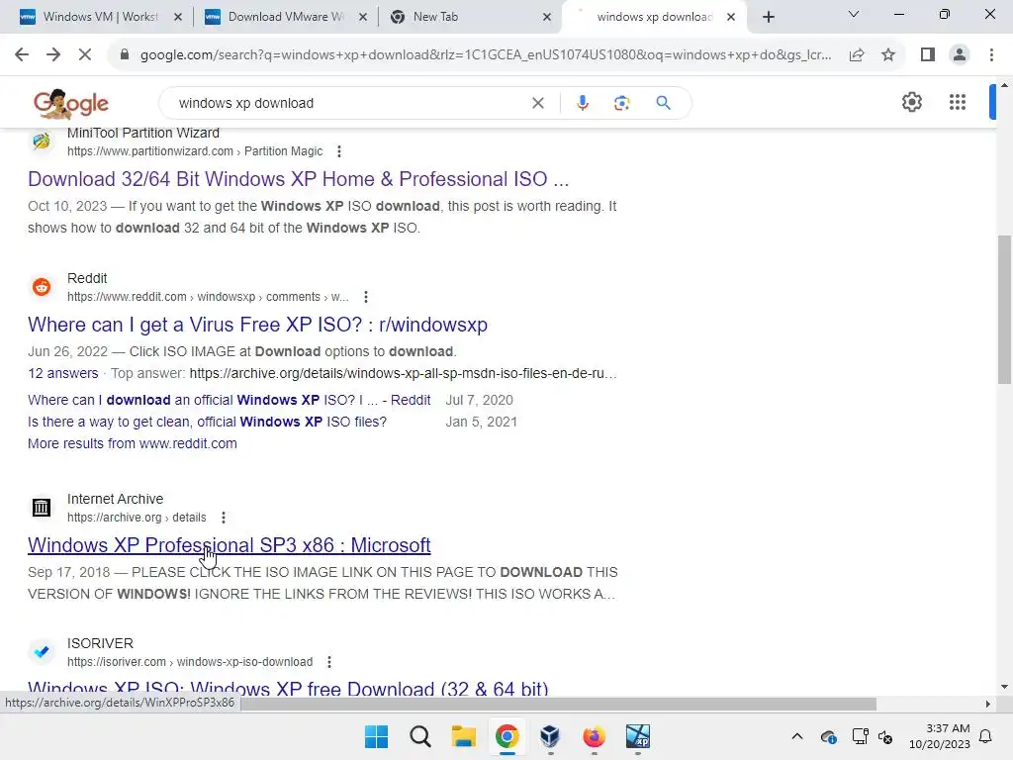Image resolution: width=1013 pixels, height=760 pixels.
Task: Open more options for MiniTool result
Action: click(x=339, y=151)
